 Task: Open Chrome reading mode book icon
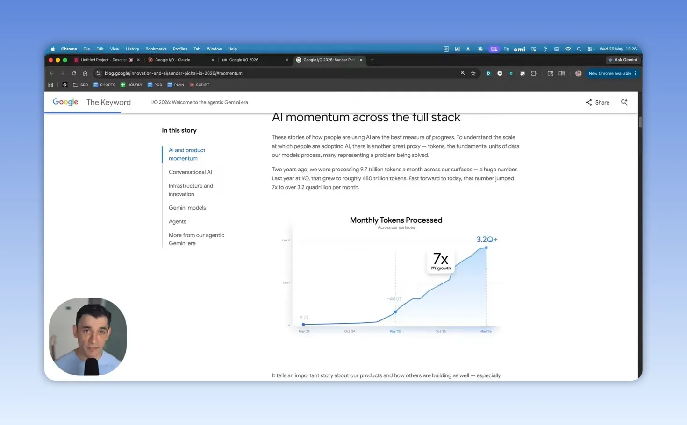(x=561, y=73)
